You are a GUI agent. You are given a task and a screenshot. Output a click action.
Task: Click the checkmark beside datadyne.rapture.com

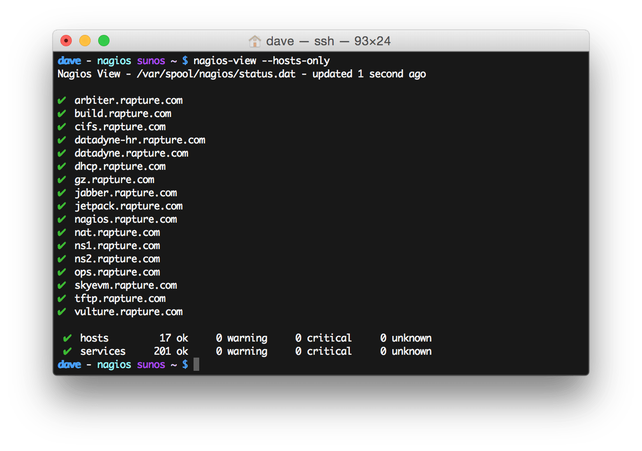pyautogui.click(x=62, y=153)
